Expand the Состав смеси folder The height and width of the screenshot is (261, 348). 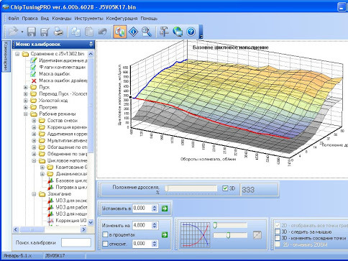tap(34, 121)
